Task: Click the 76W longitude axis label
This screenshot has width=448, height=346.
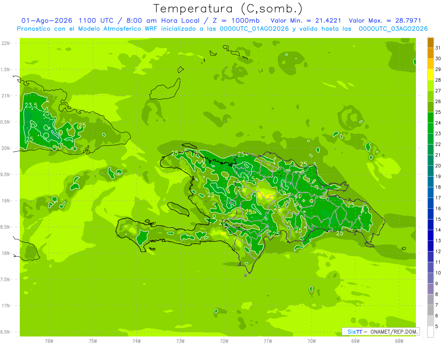Action: tap(49, 341)
